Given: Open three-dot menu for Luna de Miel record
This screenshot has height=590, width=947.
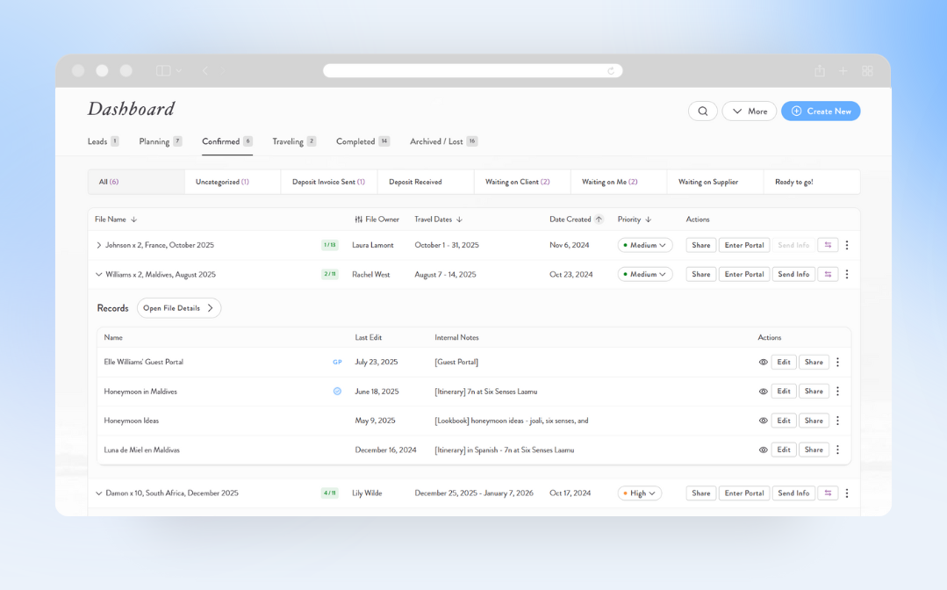Looking at the screenshot, I should point(837,450).
